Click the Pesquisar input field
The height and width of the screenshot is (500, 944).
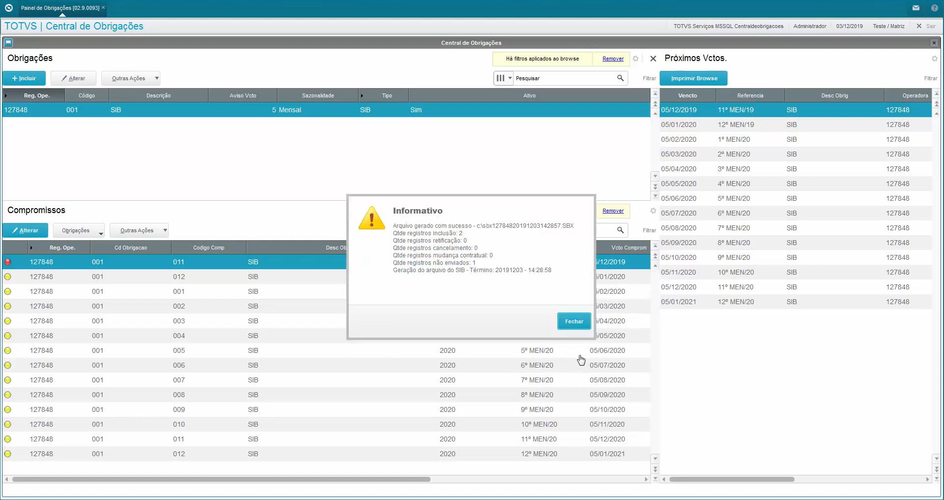pyautogui.click(x=565, y=78)
